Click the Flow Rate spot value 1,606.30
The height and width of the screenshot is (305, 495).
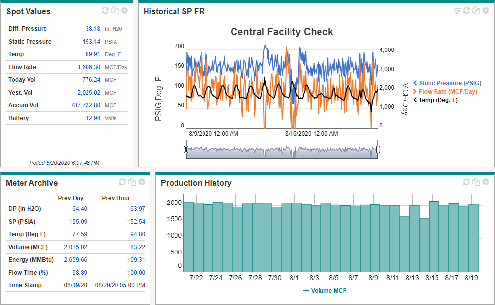click(x=88, y=67)
